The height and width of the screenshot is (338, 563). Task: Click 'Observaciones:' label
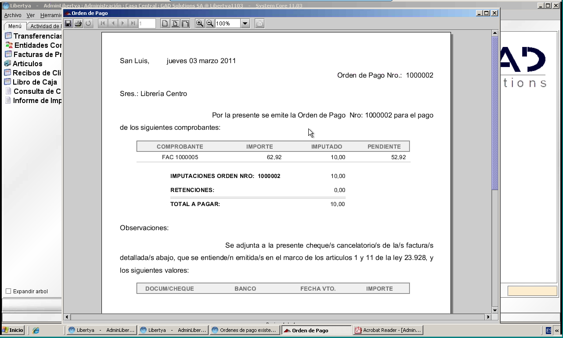pos(144,228)
